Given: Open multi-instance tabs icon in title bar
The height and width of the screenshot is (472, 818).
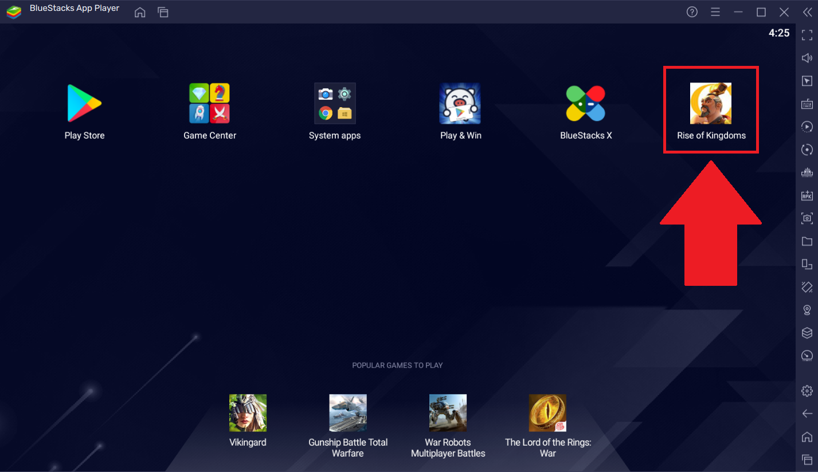Looking at the screenshot, I should (x=163, y=12).
